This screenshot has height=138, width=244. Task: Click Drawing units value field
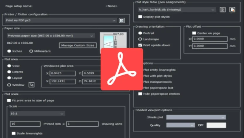[82, 124]
